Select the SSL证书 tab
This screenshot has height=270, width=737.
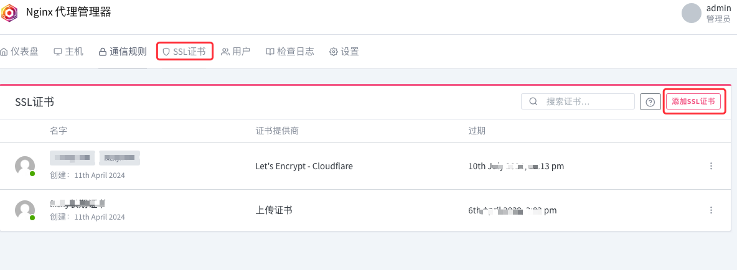[184, 52]
